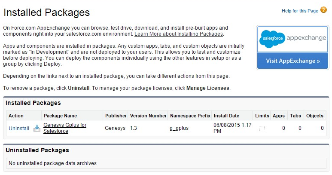
Task: Click the Namespace Prefix column header
Action: (190, 116)
